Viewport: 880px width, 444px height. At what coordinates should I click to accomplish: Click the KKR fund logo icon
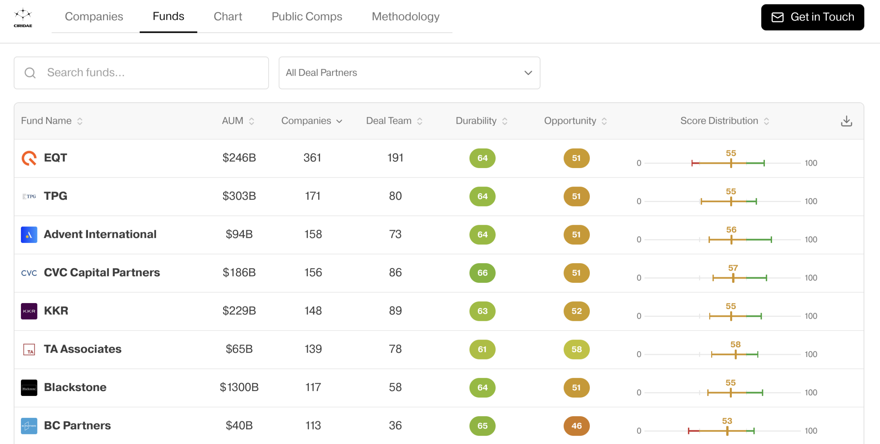29,311
